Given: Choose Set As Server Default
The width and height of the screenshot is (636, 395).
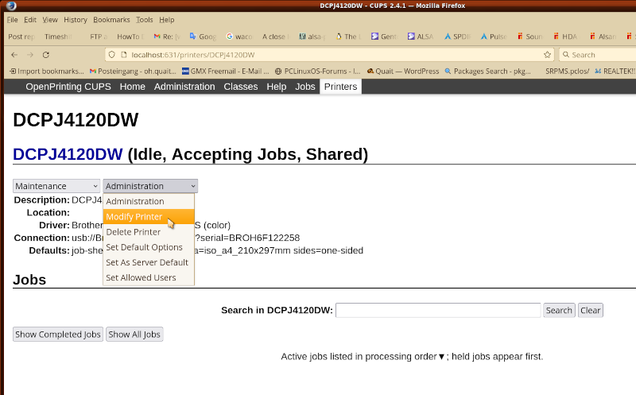Looking at the screenshot, I should pyautogui.click(x=147, y=262).
